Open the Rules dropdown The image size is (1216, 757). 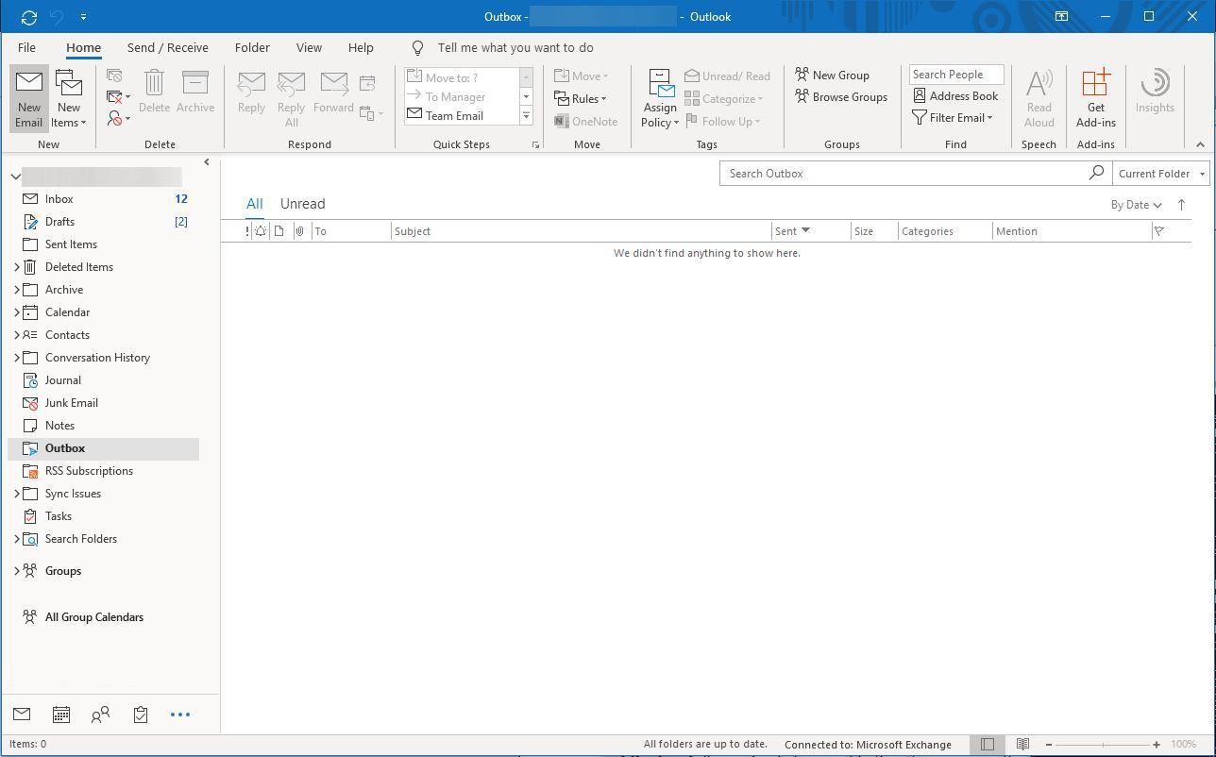[581, 99]
